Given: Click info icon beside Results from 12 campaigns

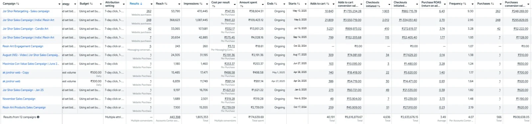Looking at the screenshot, I should pos(38,117).
